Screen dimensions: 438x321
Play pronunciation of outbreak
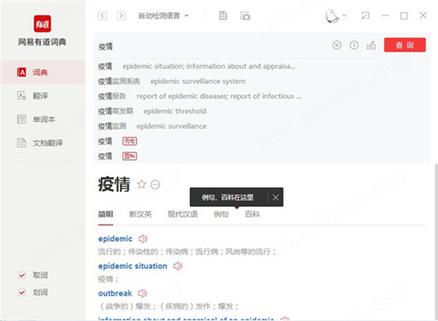(143, 293)
